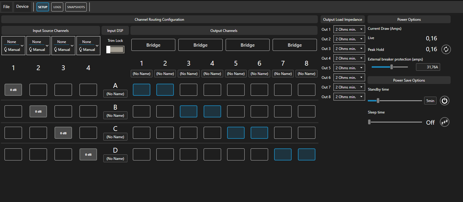The width and height of the screenshot is (463, 202).
Task: Switch to the LOGS tab
Action: (x=57, y=7)
